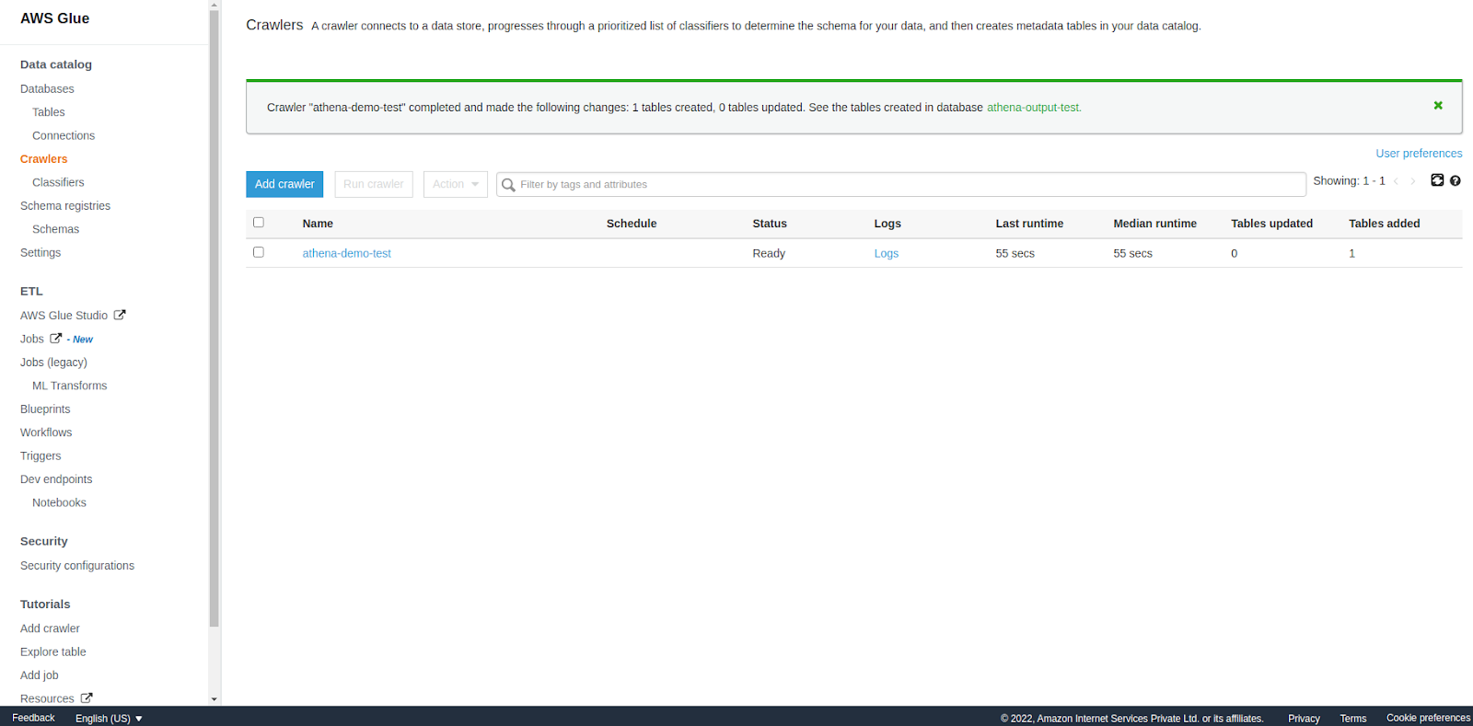The height and width of the screenshot is (726, 1473).
Task: Click the Tables added column header
Action: (x=1385, y=224)
